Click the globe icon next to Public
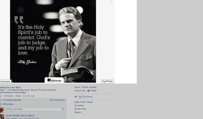 89,91
